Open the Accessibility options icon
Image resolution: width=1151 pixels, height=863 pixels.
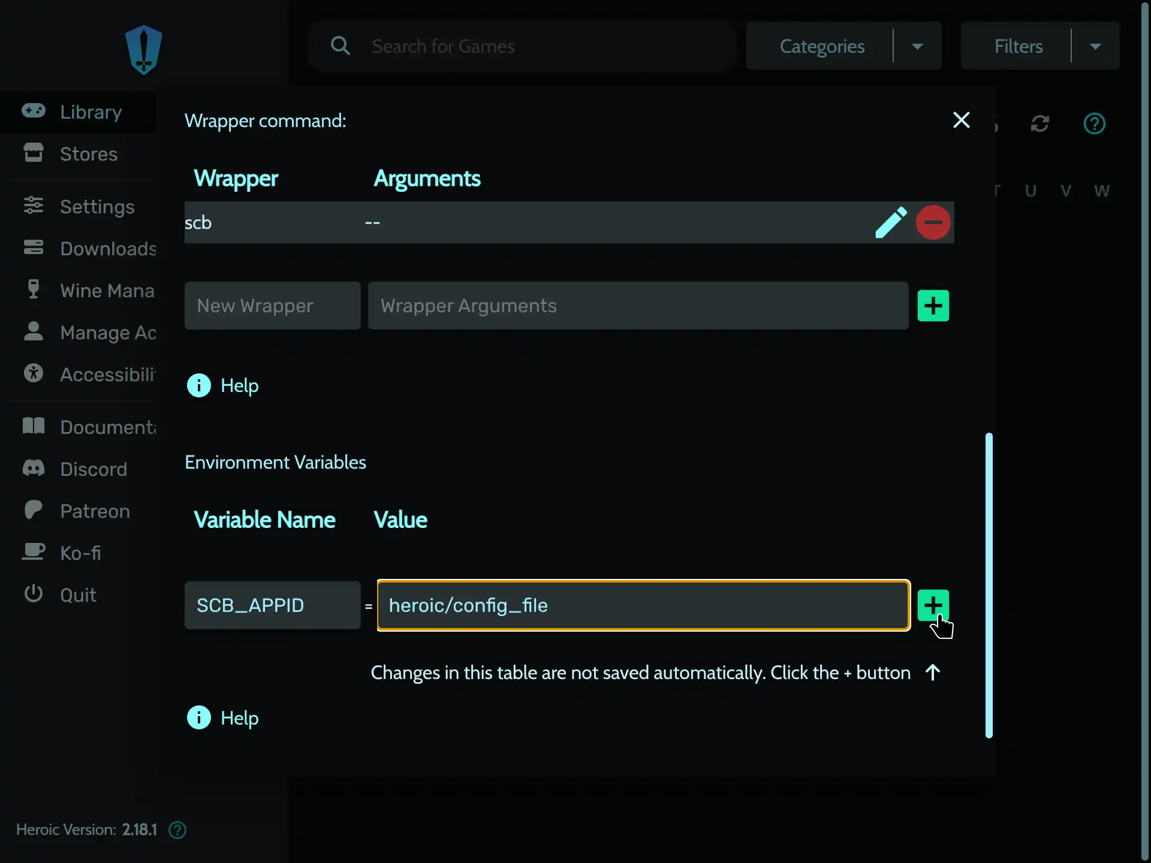pos(33,373)
